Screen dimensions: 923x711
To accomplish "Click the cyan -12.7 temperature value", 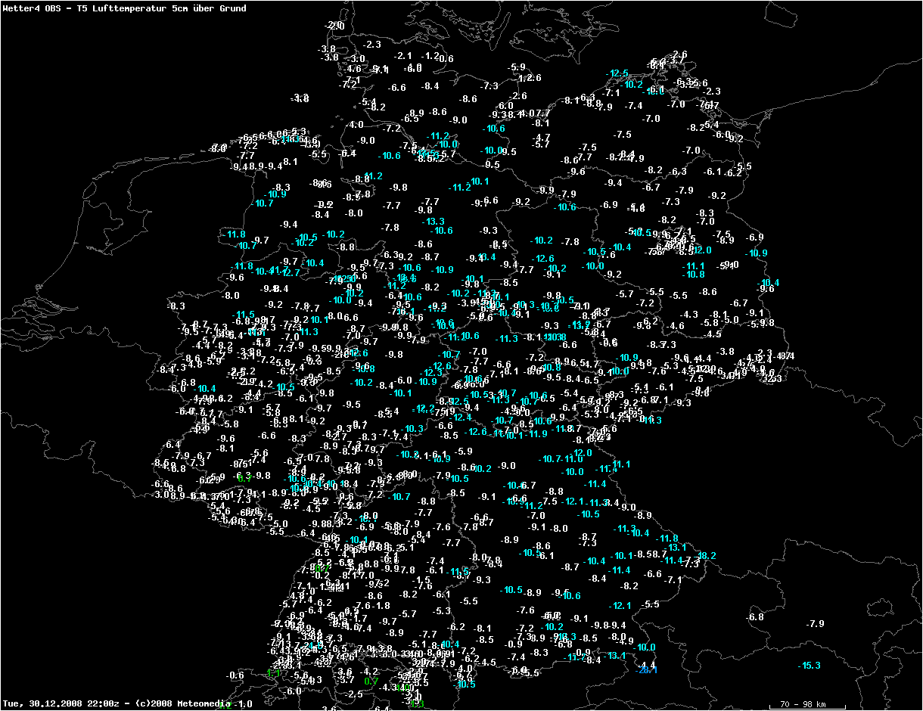I will (288, 272).
